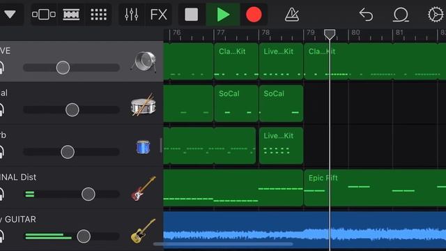Select the first Cla...Kit region at bar 77

click(236, 61)
